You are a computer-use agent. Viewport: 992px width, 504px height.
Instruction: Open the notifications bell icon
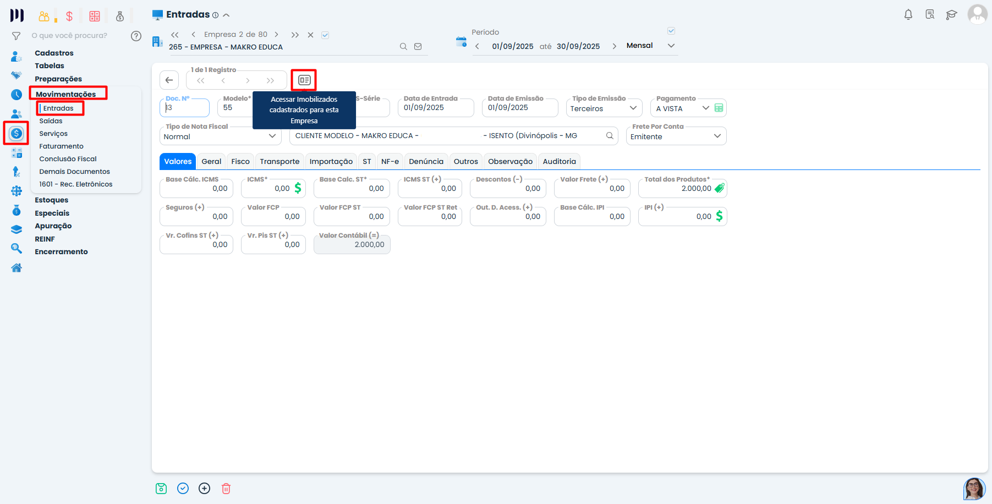[908, 15]
